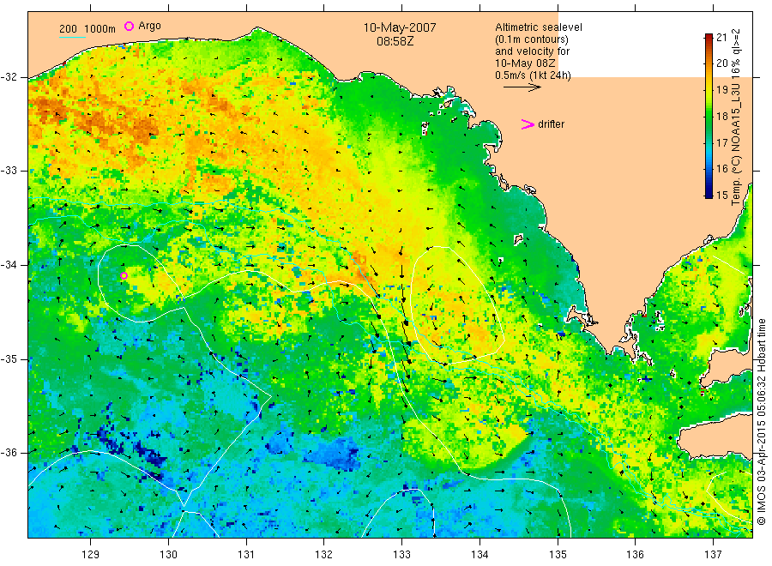Click the '10-May 08Z' velocity date text

coord(525,63)
